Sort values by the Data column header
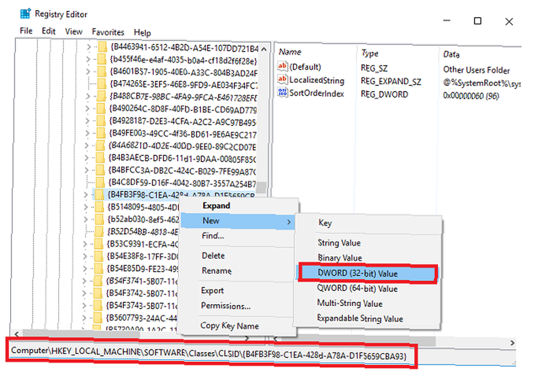This screenshot has width=534, height=379. [x=451, y=54]
